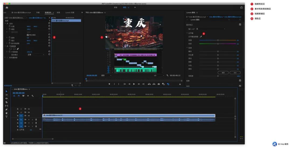Enable voice-over record on track A3
The width and height of the screenshot is (291, 148).
click(x=36, y=126)
